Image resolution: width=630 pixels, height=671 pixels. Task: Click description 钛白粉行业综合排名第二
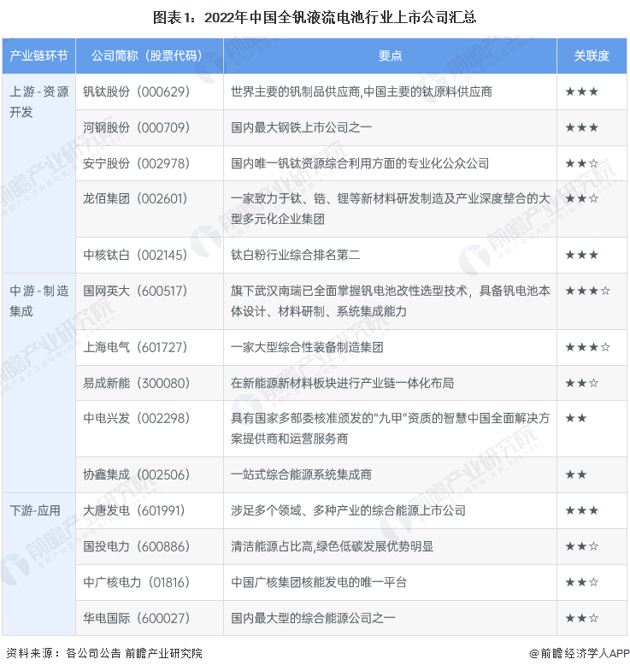(x=295, y=255)
